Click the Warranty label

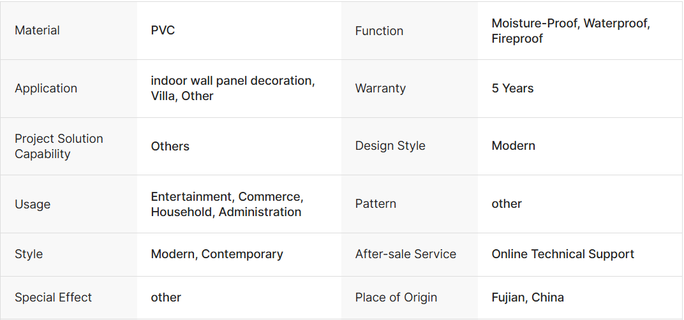coord(380,89)
